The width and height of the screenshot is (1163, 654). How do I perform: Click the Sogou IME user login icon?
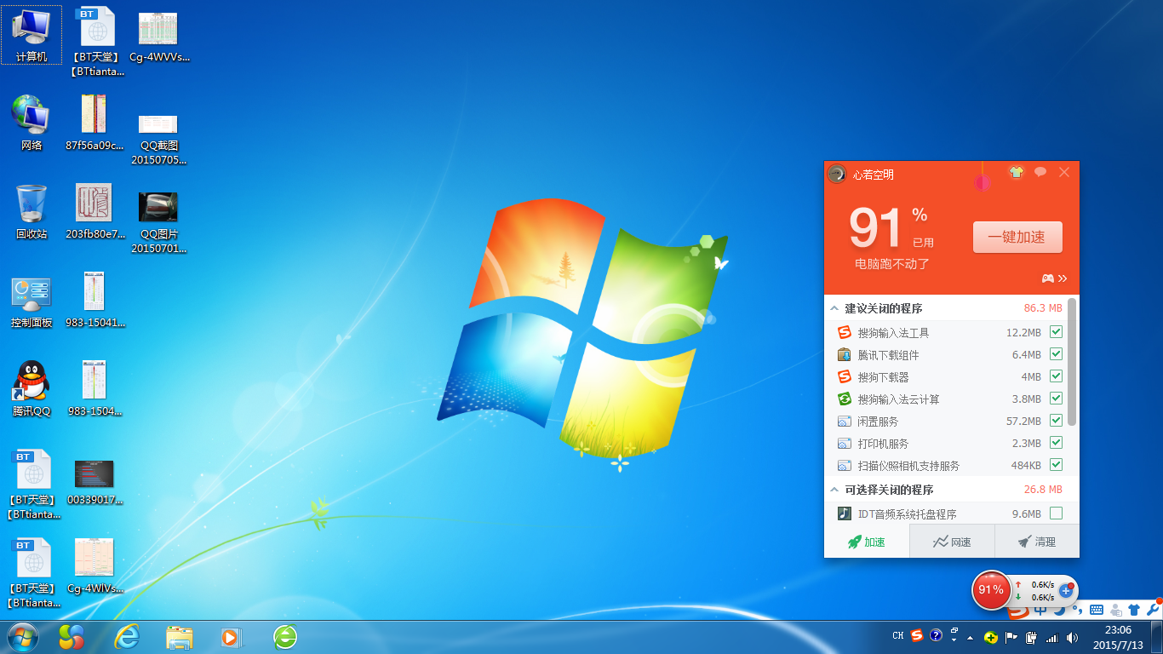coord(1115,610)
